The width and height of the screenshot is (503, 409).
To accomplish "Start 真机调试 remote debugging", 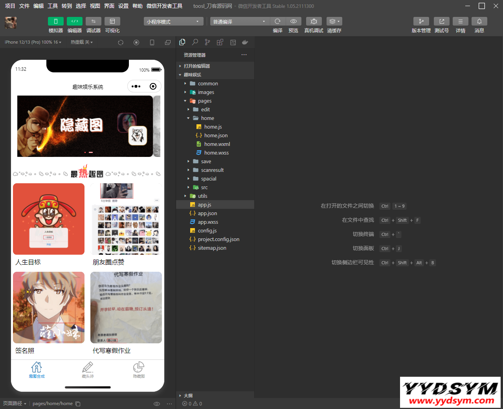I will pyautogui.click(x=314, y=21).
